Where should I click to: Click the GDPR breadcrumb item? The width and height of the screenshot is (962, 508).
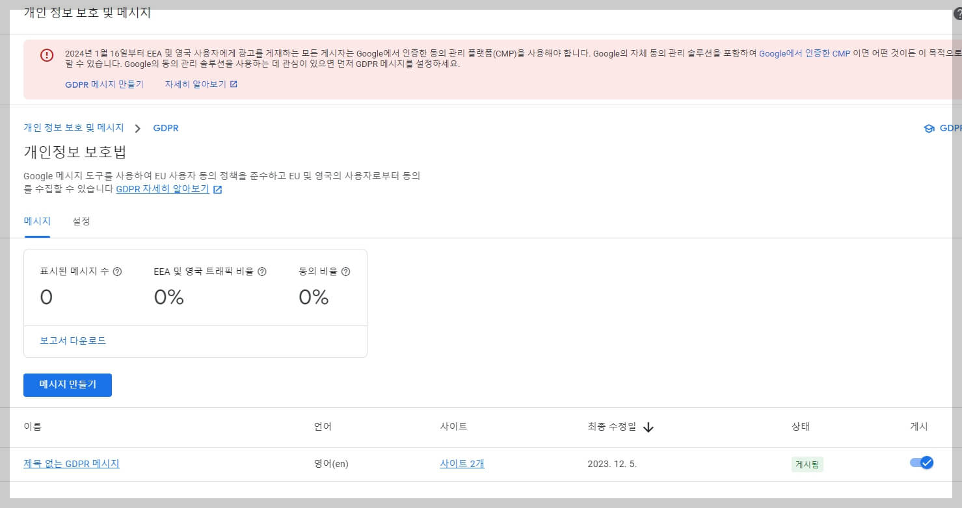(x=166, y=128)
